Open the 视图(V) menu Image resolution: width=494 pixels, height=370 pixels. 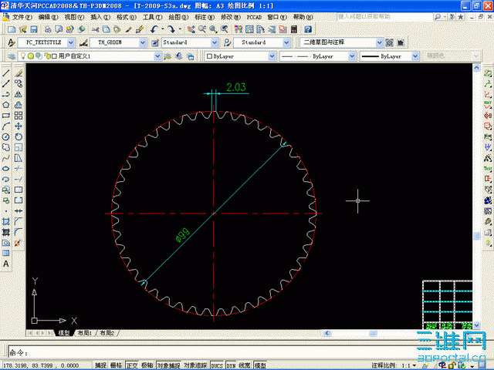pyautogui.click(x=74, y=17)
